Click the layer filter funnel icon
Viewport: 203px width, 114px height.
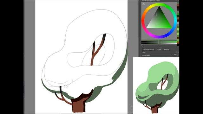coord(175,55)
